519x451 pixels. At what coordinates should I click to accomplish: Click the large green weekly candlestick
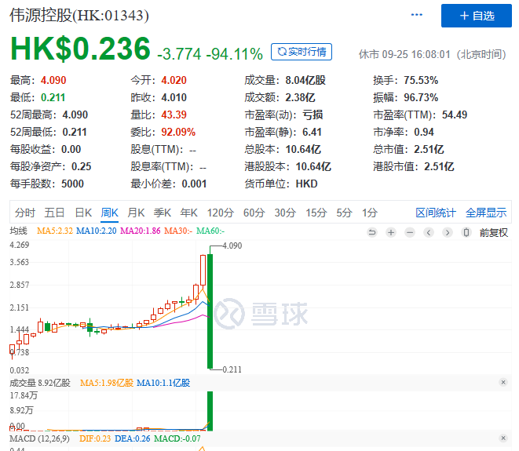pyautogui.click(x=210, y=311)
